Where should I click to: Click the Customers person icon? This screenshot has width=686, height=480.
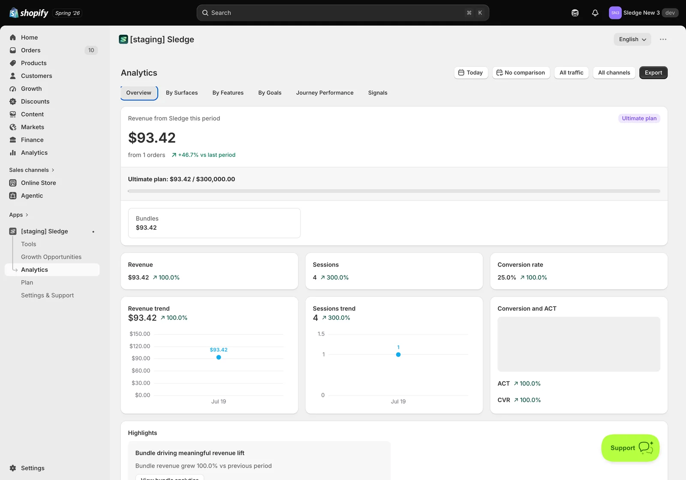[13, 76]
